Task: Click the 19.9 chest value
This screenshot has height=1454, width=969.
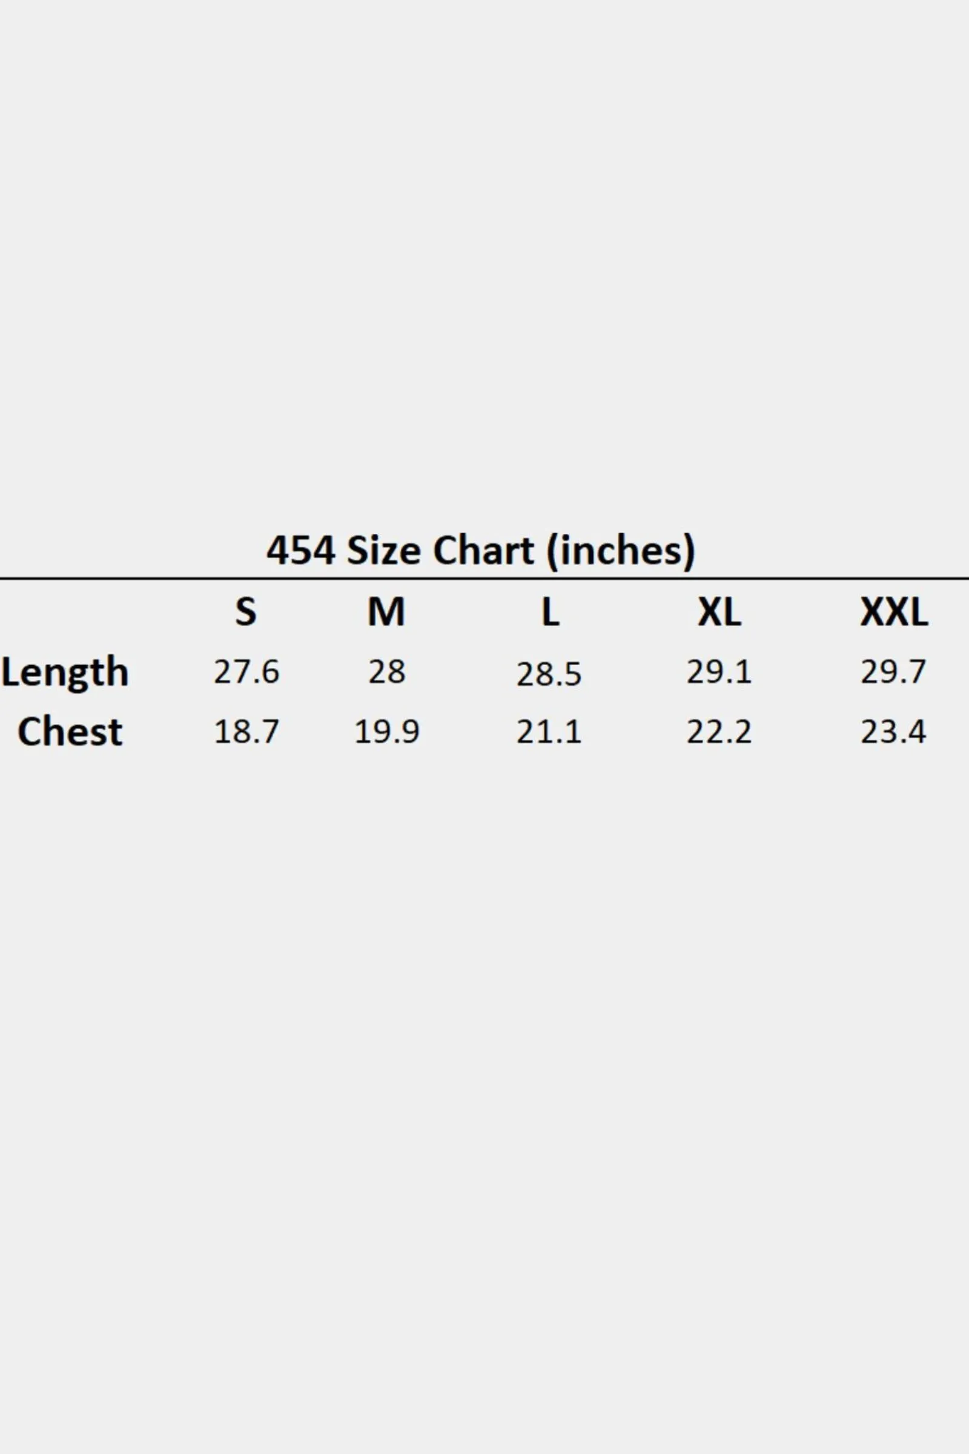Action: click(x=387, y=731)
